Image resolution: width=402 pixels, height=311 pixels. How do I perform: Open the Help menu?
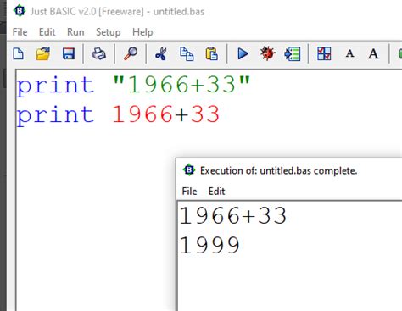pyautogui.click(x=142, y=32)
